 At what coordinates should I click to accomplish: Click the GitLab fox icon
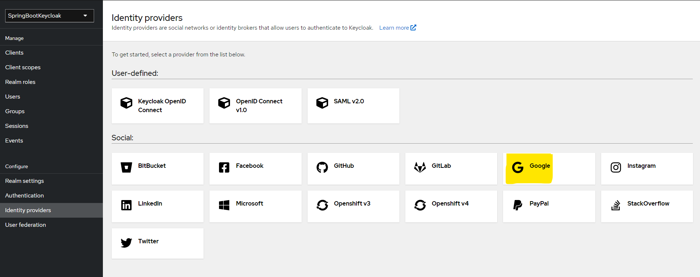(x=420, y=167)
